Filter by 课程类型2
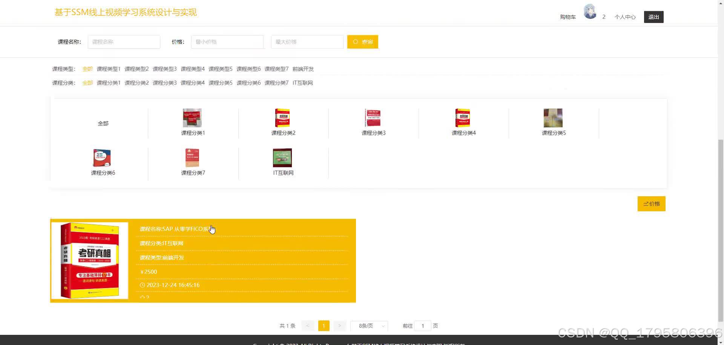This screenshot has width=724, height=345. (x=137, y=69)
